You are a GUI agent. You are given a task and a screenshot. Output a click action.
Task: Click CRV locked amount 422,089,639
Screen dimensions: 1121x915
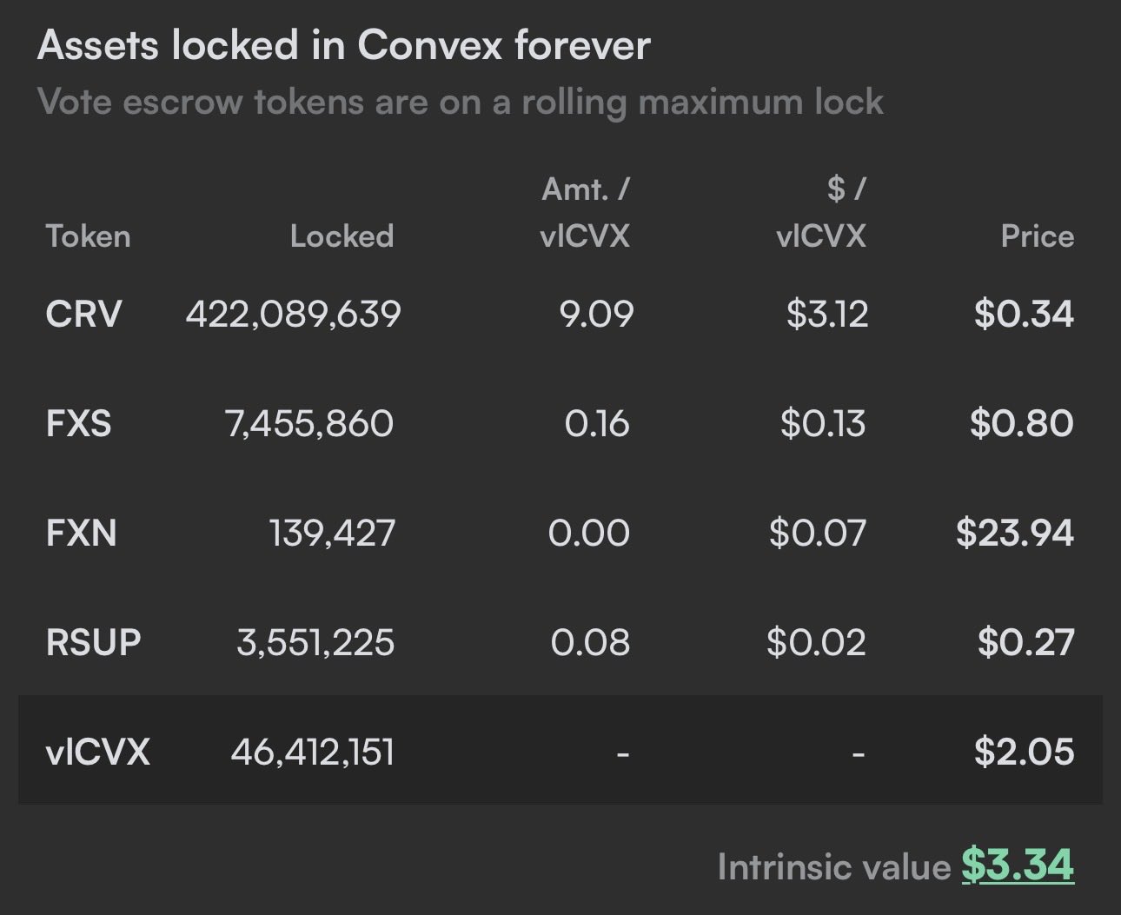[293, 314]
